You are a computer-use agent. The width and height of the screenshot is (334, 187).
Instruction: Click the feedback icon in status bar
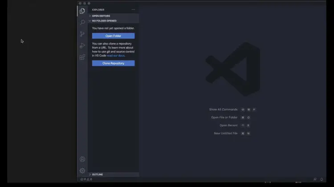[x=315, y=179]
